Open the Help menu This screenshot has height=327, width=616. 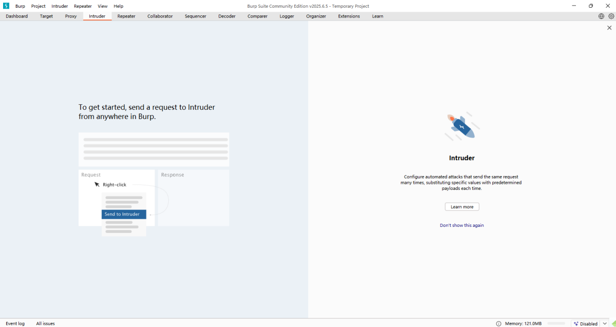(118, 6)
